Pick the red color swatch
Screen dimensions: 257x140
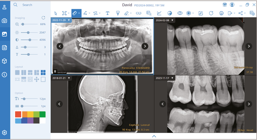click(18, 114)
